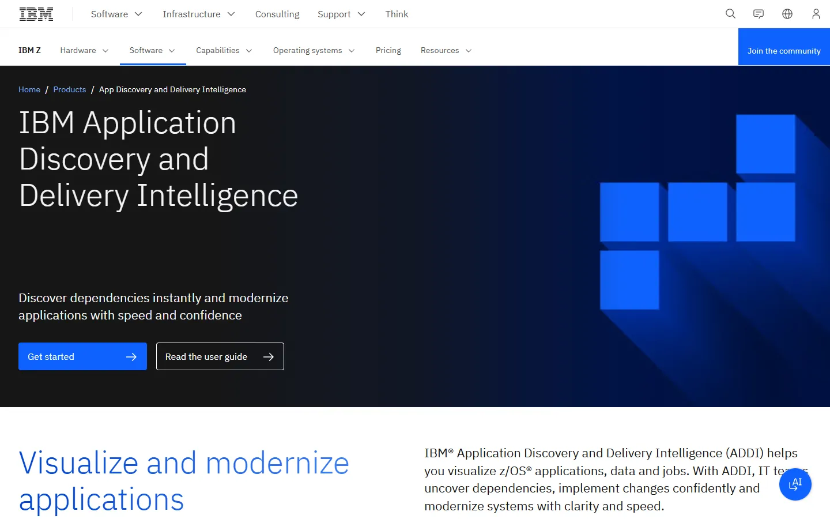The image size is (830, 519).
Task: Expand the Support menu
Action: coord(341,14)
